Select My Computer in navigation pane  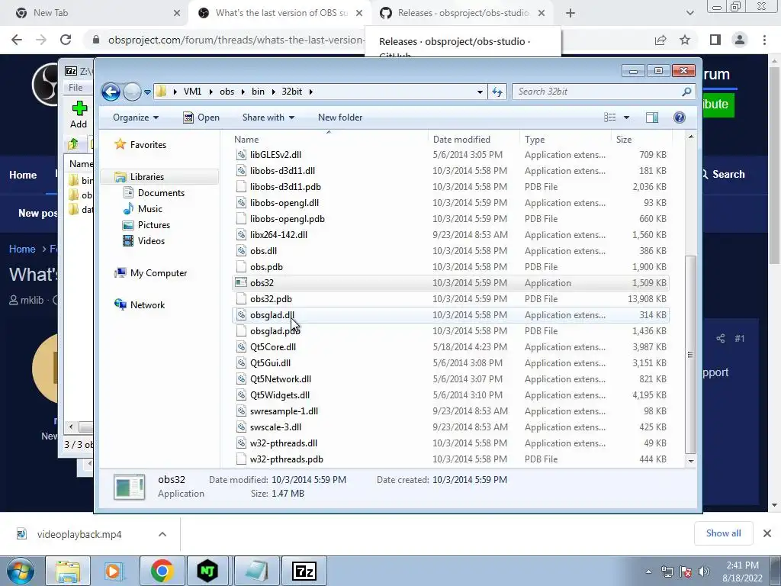pos(159,273)
